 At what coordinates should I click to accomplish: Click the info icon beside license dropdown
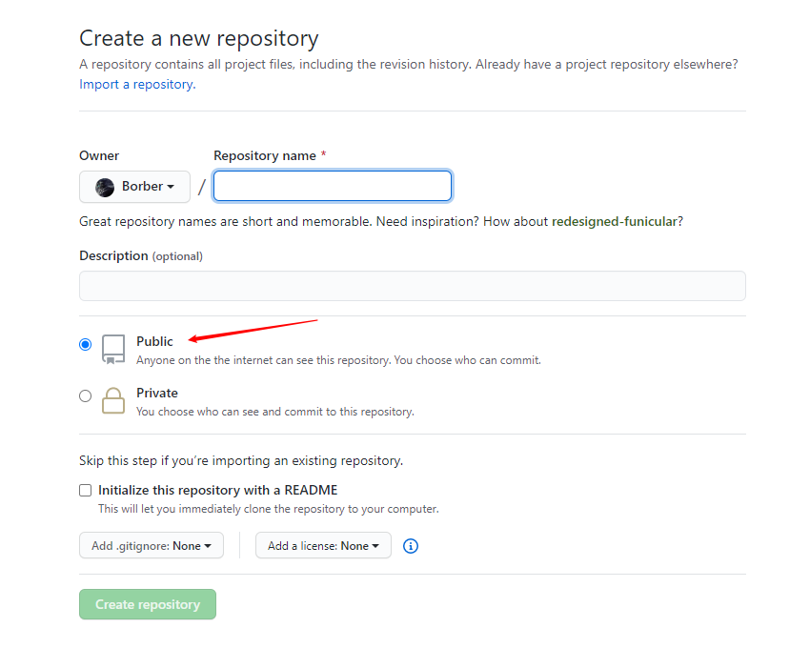(411, 546)
